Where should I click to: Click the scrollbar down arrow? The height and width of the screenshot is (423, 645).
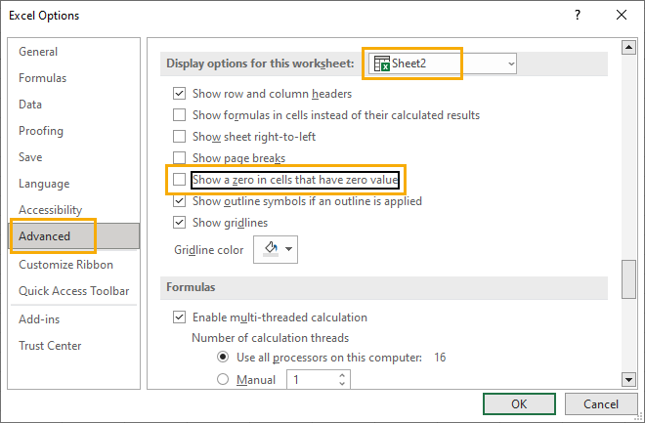point(628,380)
